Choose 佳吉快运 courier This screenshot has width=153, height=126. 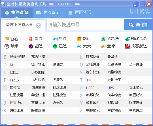click(17, 103)
